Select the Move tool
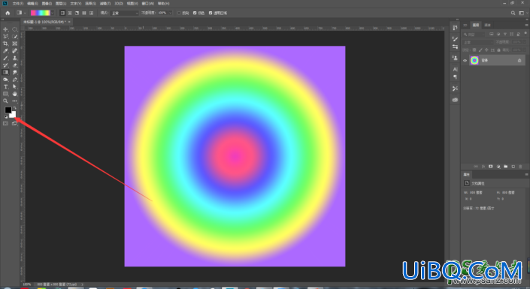530x289 pixels. [x=5, y=29]
